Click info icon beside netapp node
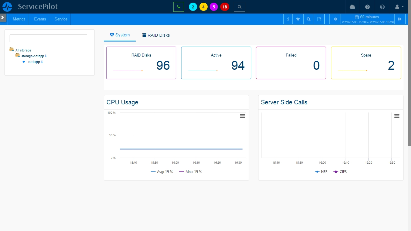This screenshot has width=411, height=231. [x=42, y=62]
